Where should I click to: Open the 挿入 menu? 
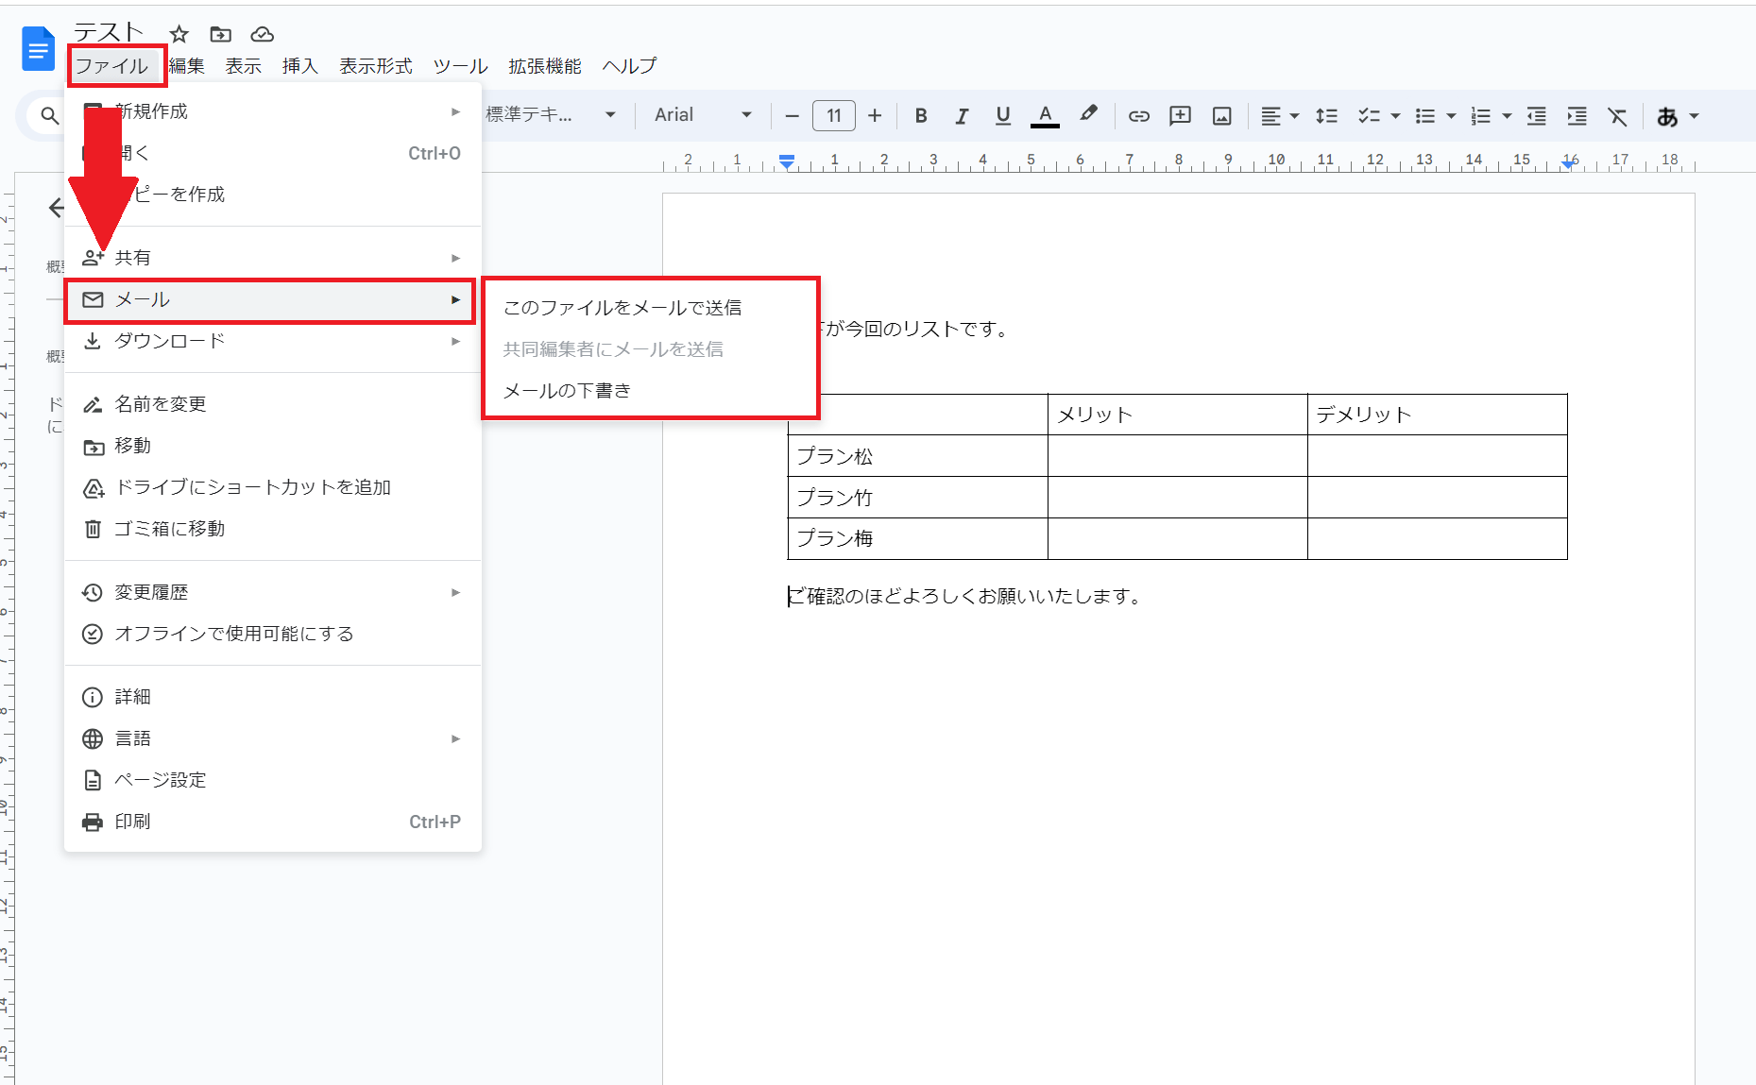pos(299,66)
